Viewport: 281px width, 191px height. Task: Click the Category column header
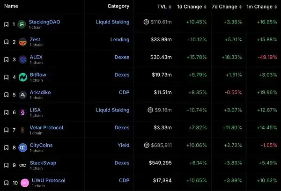point(118,7)
